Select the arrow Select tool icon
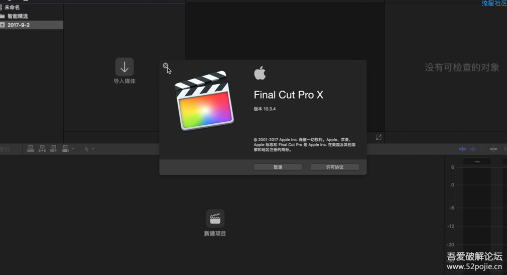Screen dimensions: 507x275 pyautogui.click(x=87, y=149)
